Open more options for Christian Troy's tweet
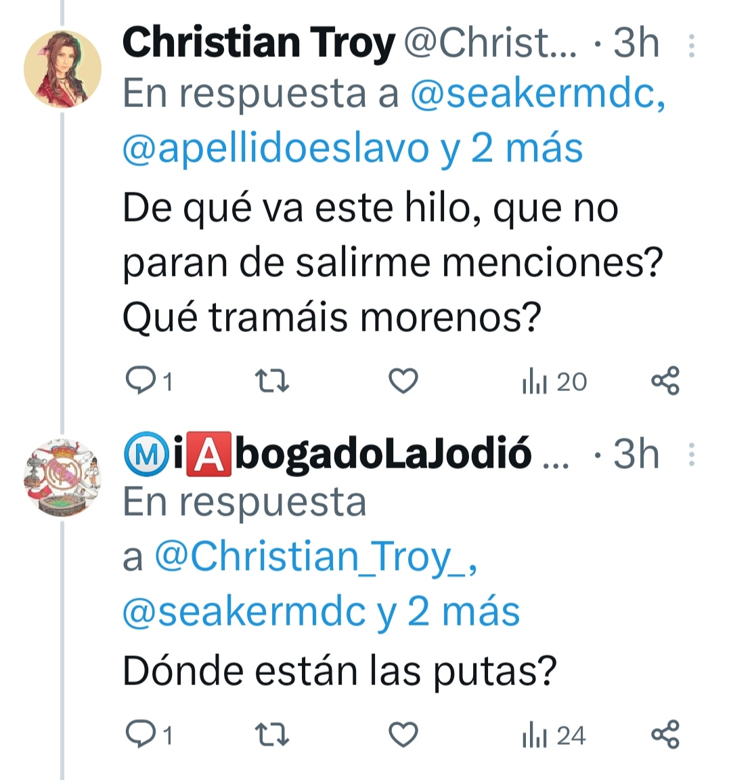This screenshot has width=731, height=780. (691, 46)
